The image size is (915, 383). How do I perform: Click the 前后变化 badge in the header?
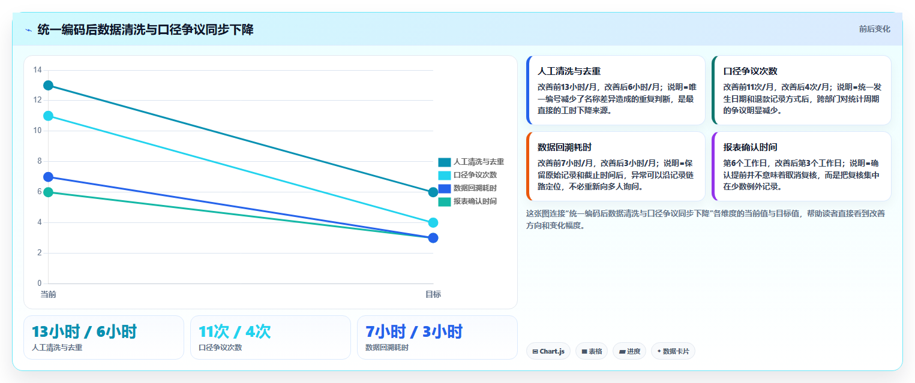tap(874, 29)
